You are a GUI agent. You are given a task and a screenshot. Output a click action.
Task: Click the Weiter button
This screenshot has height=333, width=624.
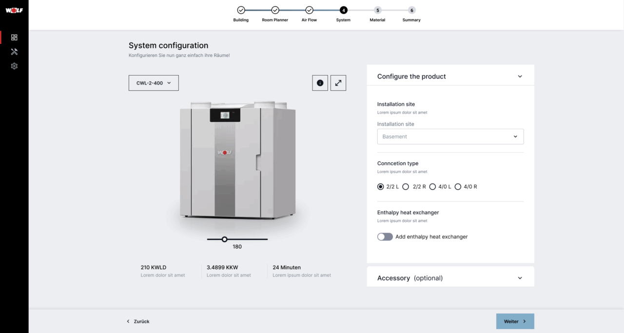click(515, 321)
